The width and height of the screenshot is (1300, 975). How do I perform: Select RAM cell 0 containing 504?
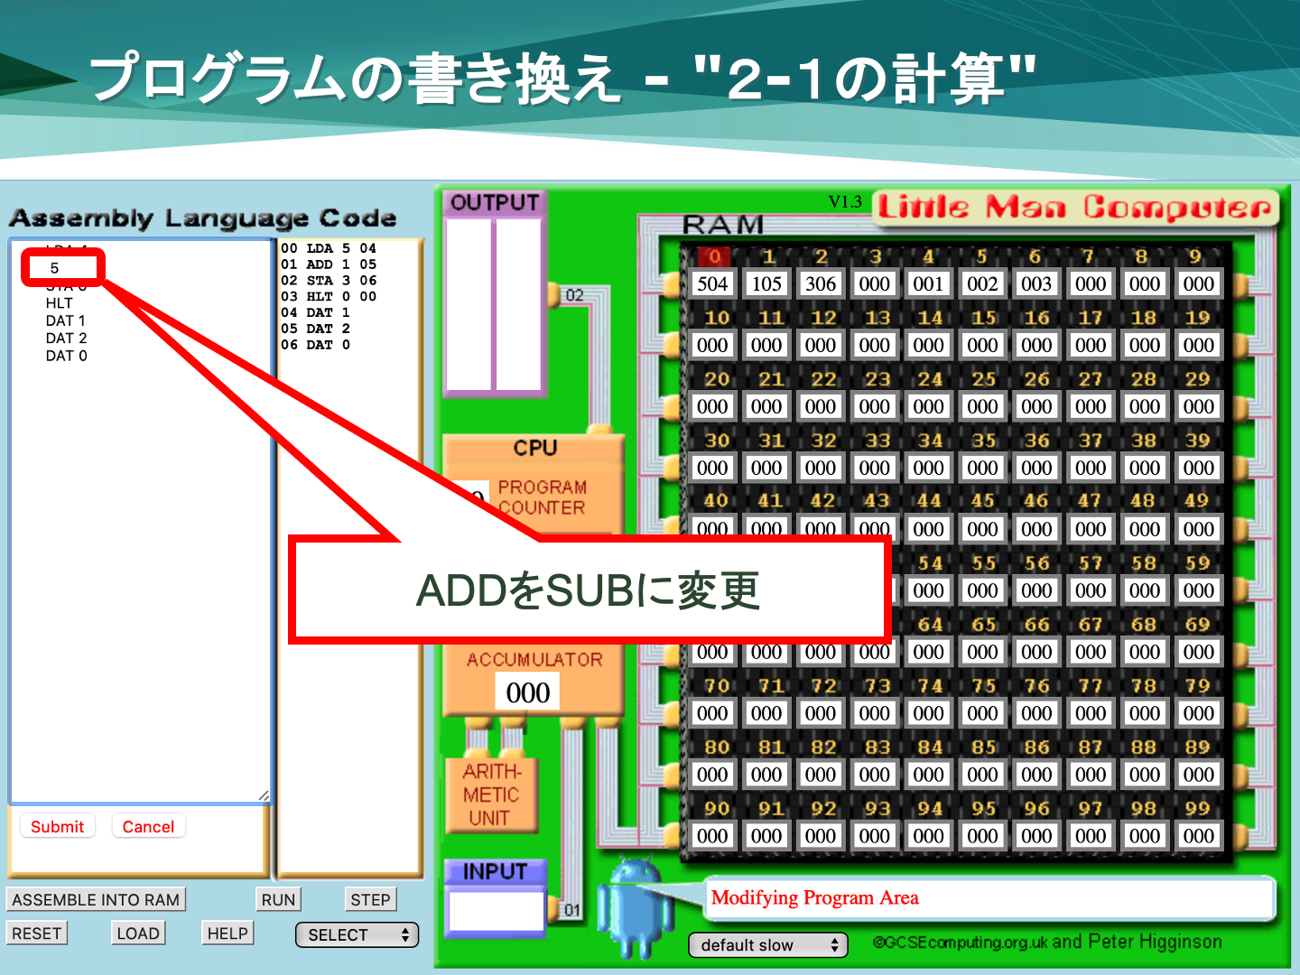point(712,284)
